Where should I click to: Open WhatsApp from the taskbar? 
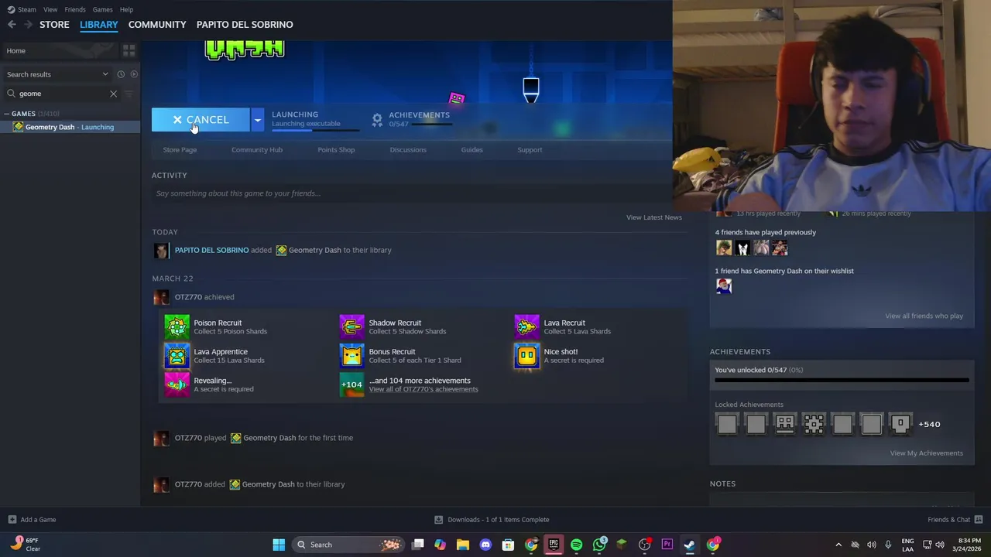(599, 545)
